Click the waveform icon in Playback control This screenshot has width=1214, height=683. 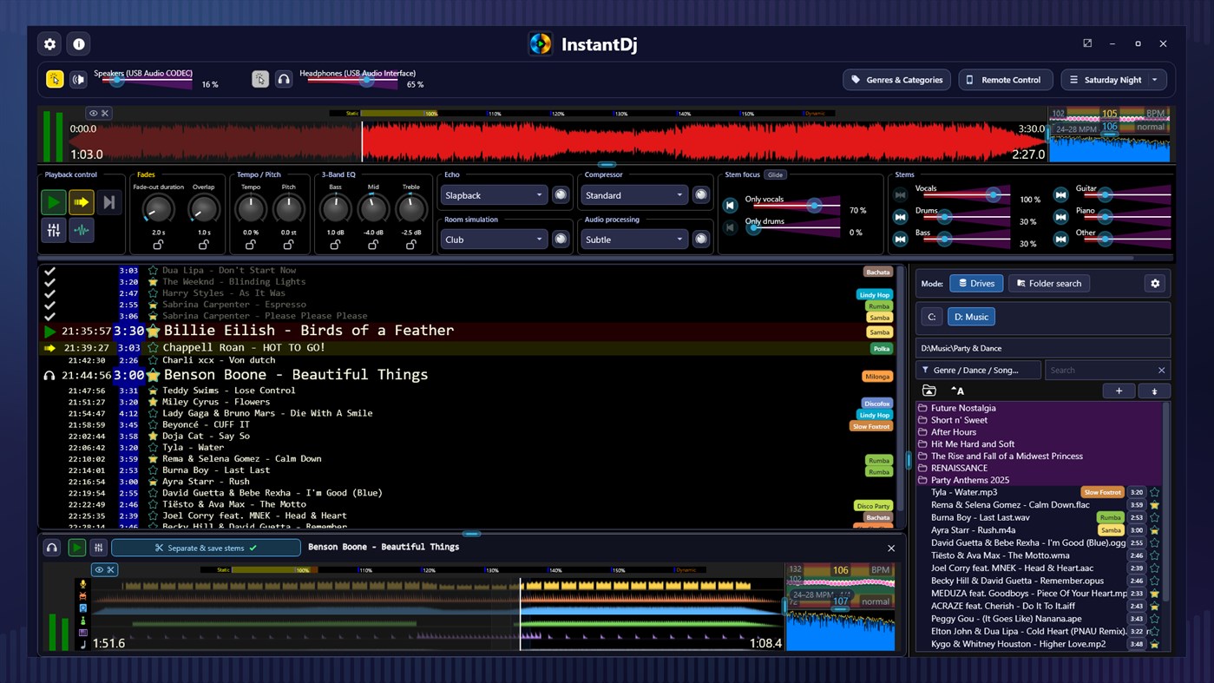[x=82, y=230]
